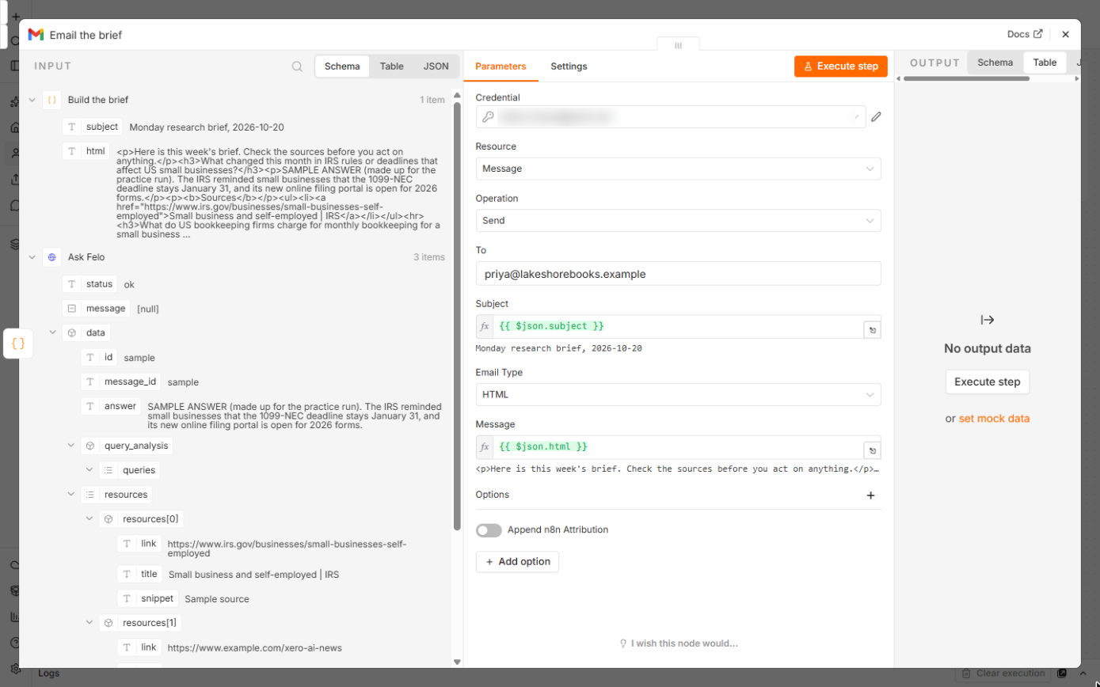This screenshot has width=1100, height=687.
Task: Click the pencil icon to edit credential
Action: tap(876, 117)
